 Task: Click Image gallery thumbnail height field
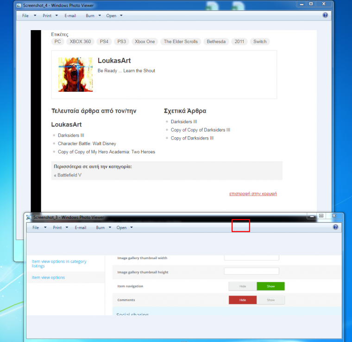click(251, 271)
